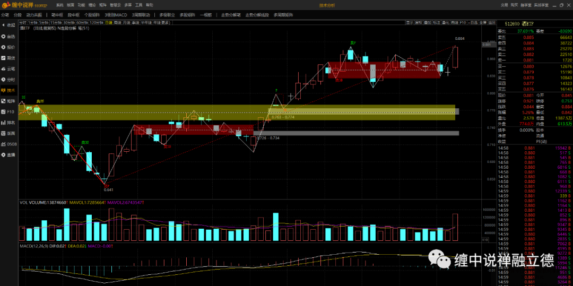Switch to 15分钟 period tab

(56, 23)
